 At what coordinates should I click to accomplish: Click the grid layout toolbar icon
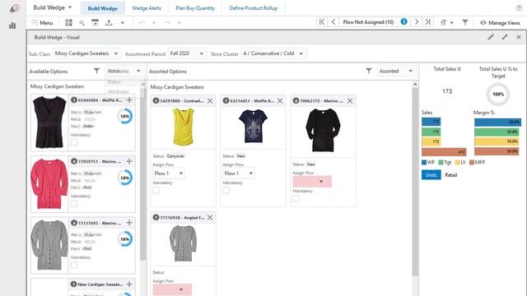click(68, 22)
